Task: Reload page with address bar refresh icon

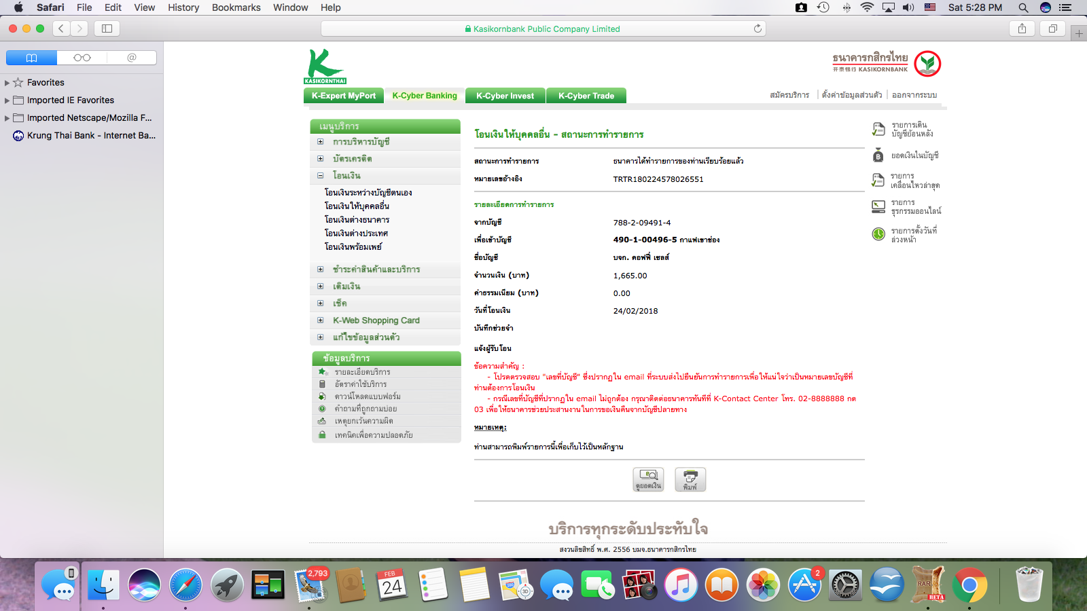Action: [758, 29]
